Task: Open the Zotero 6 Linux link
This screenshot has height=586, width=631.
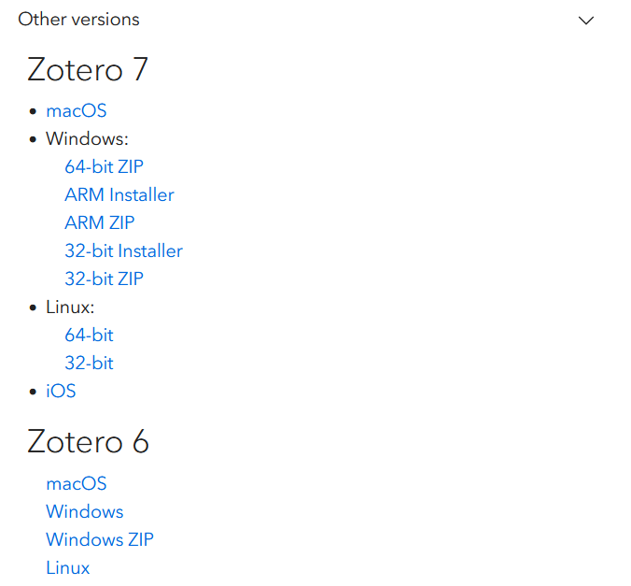Action: click(68, 568)
